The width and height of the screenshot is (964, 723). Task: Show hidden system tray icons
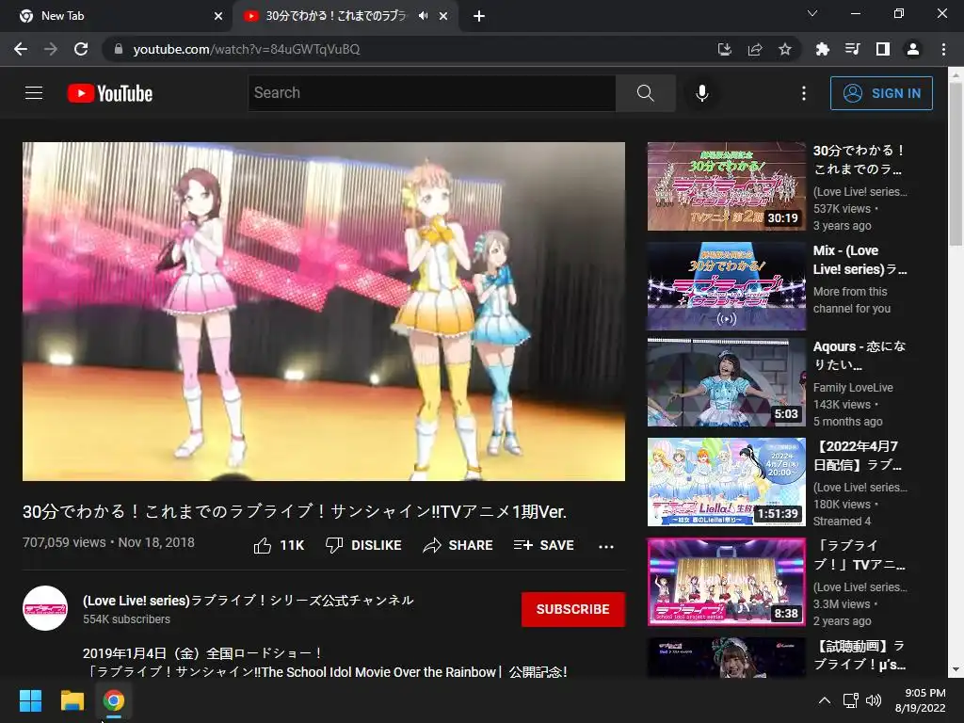coord(825,700)
